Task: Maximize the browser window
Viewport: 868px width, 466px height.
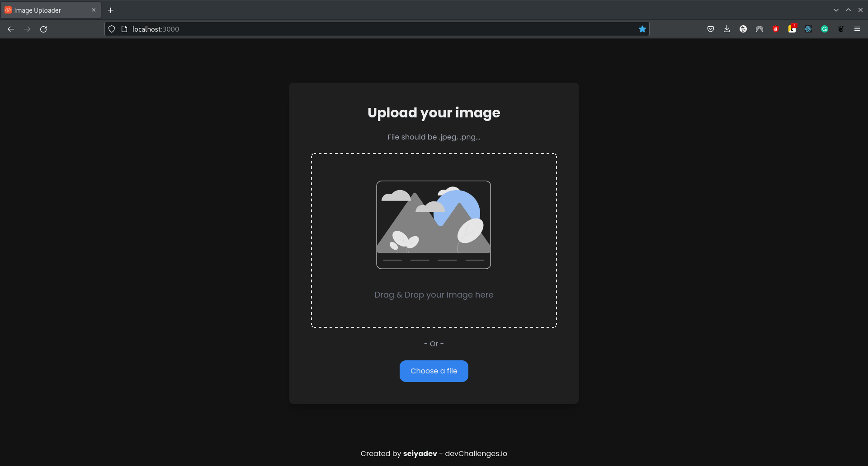Action: [848, 10]
